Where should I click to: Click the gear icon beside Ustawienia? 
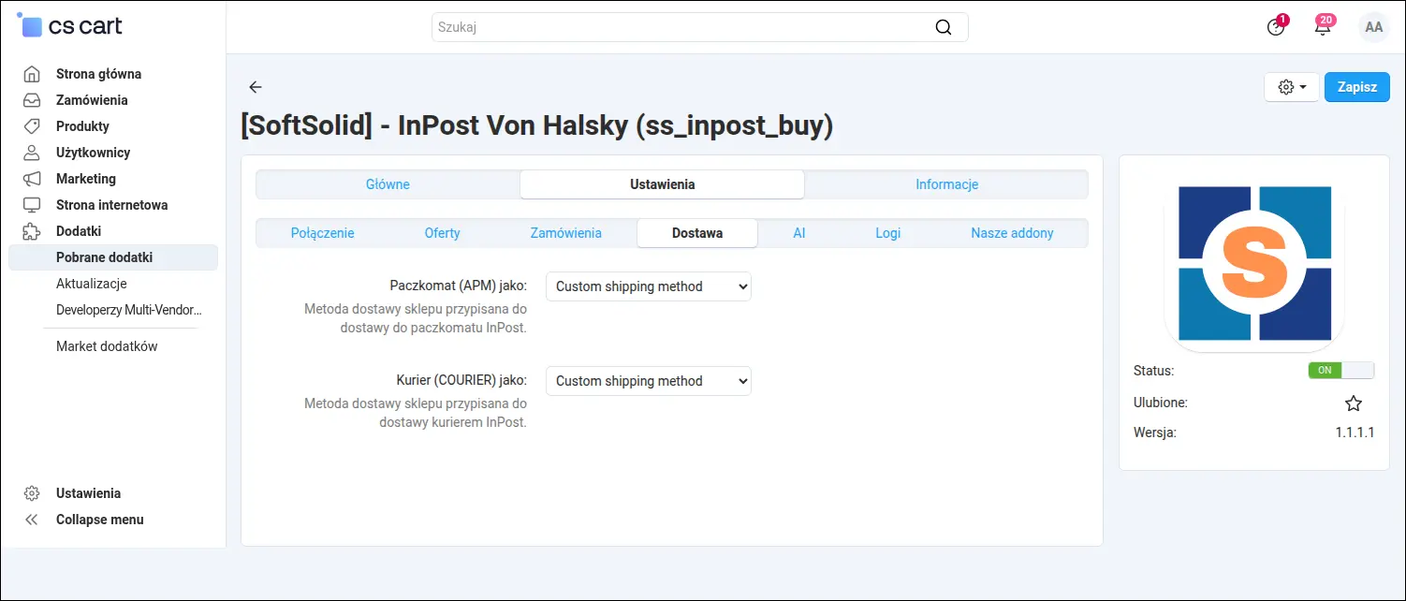(x=32, y=493)
